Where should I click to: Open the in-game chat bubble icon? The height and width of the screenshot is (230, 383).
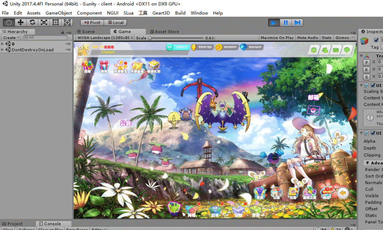[347, 50]
